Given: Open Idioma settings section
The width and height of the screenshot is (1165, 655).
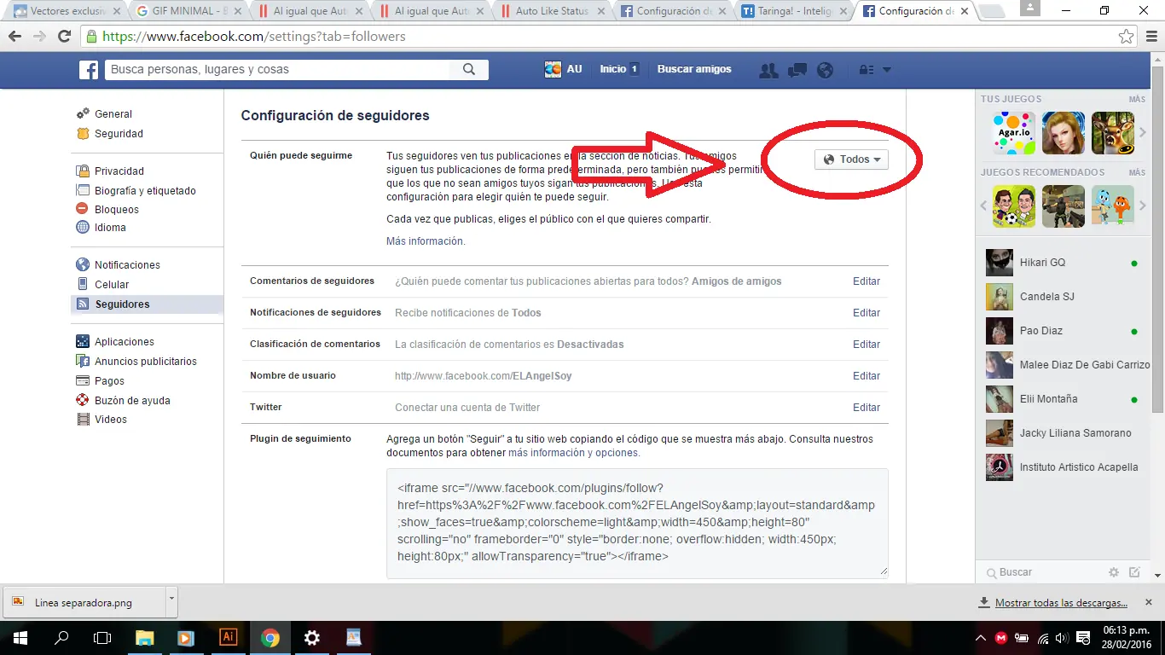Looking at the screenshot, I should pos(110,228).
